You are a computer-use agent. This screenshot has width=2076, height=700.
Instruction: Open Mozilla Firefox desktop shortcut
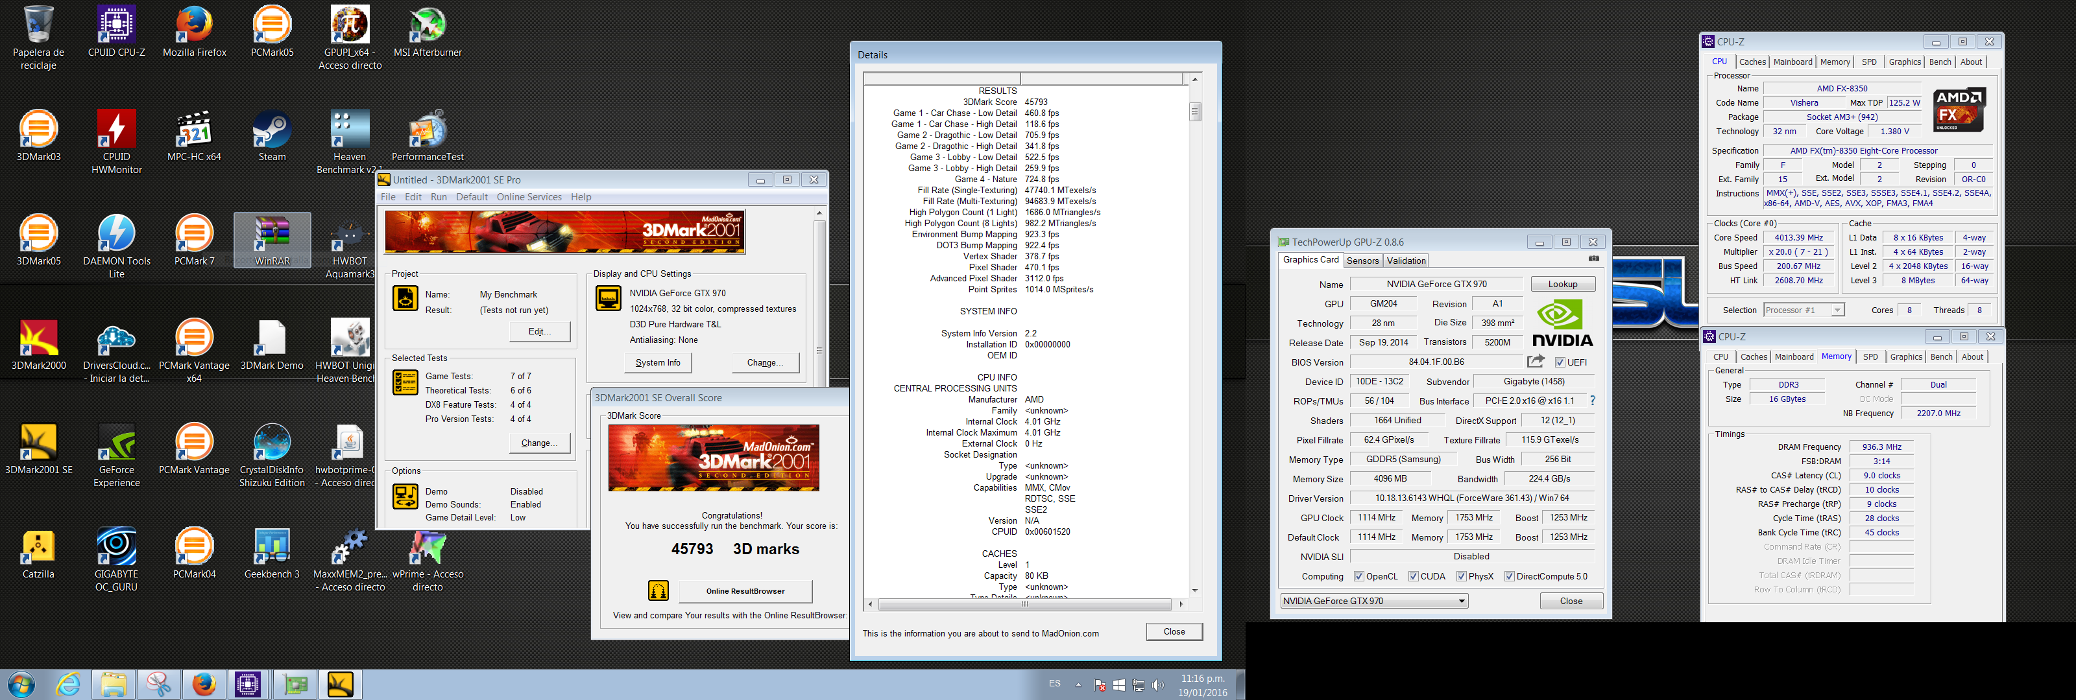[194, 30]
